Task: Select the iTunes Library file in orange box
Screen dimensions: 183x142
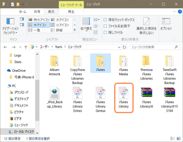Action: pos(123,98)
